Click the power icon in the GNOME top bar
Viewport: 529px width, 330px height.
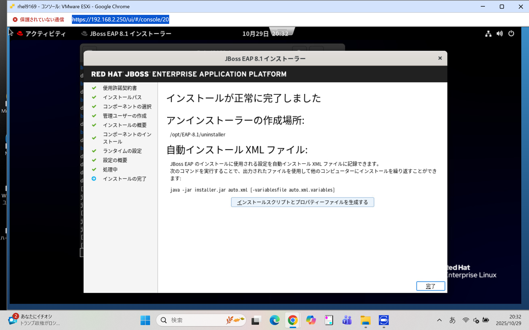point(511,34)
